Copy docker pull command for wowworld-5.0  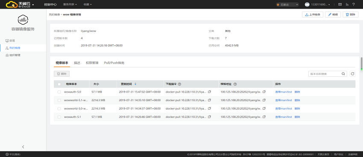(209, 108)
